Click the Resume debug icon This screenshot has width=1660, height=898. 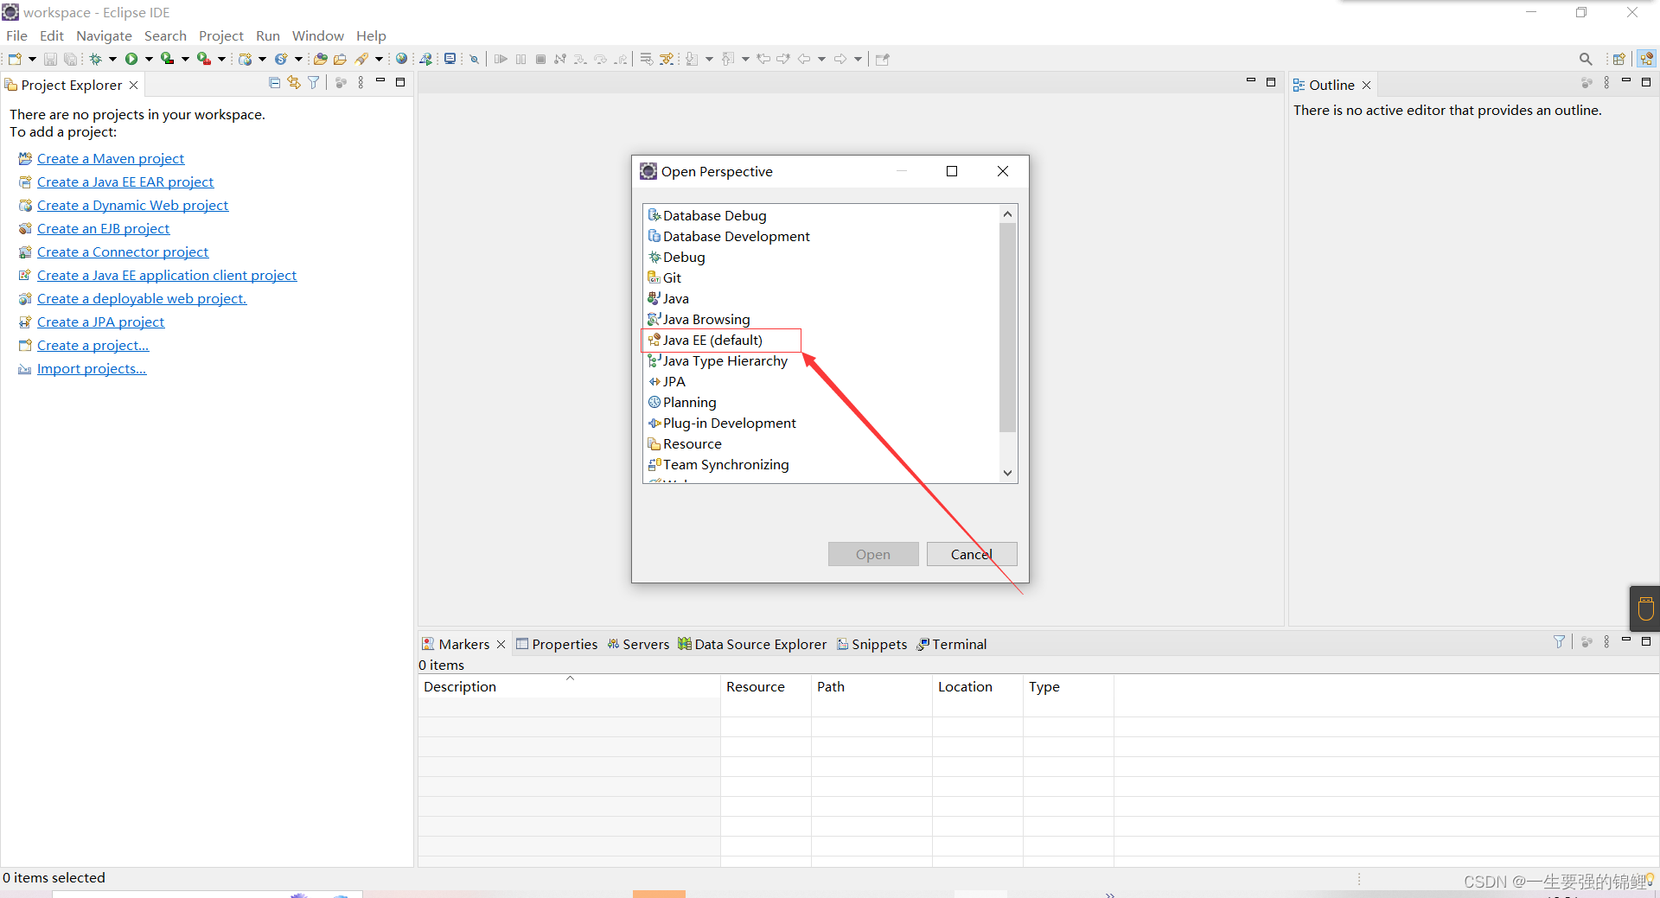[501, 59]
